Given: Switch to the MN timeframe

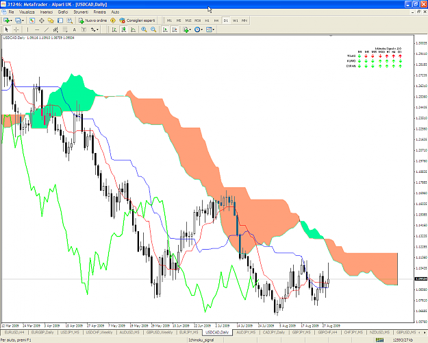Looking at the screenshot, I should point(244,21).
